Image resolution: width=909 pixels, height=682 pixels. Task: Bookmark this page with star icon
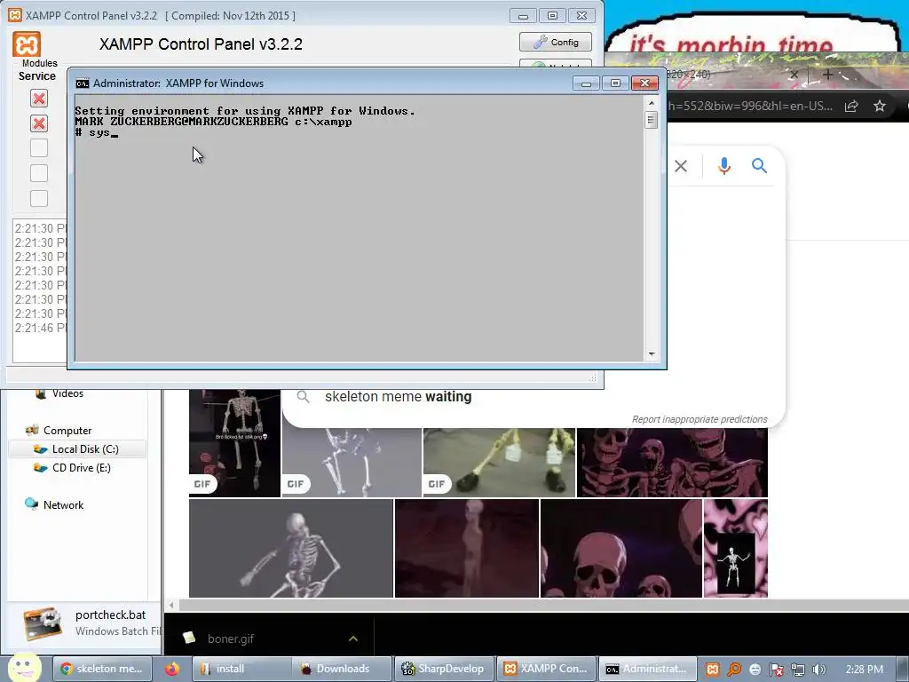coord(880,107)
